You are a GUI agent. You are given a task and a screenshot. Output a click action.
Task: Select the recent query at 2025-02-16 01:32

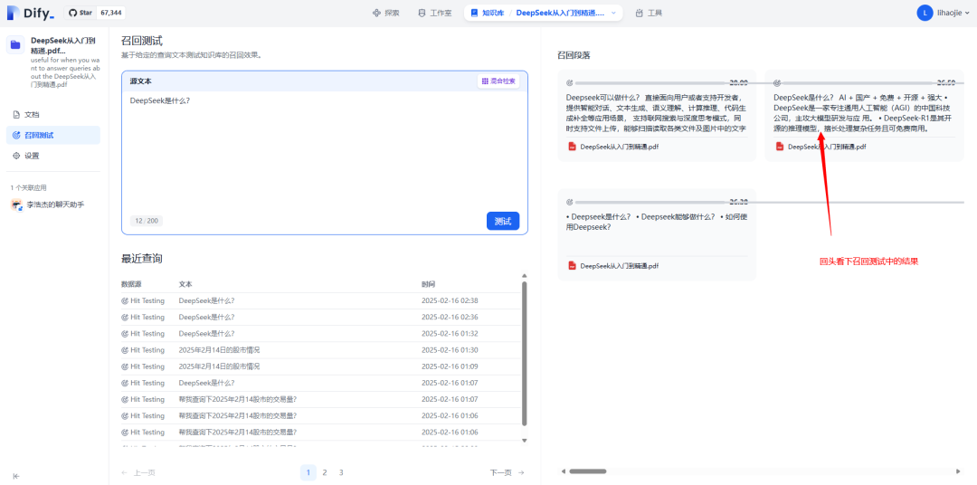[x=321, y=334]
